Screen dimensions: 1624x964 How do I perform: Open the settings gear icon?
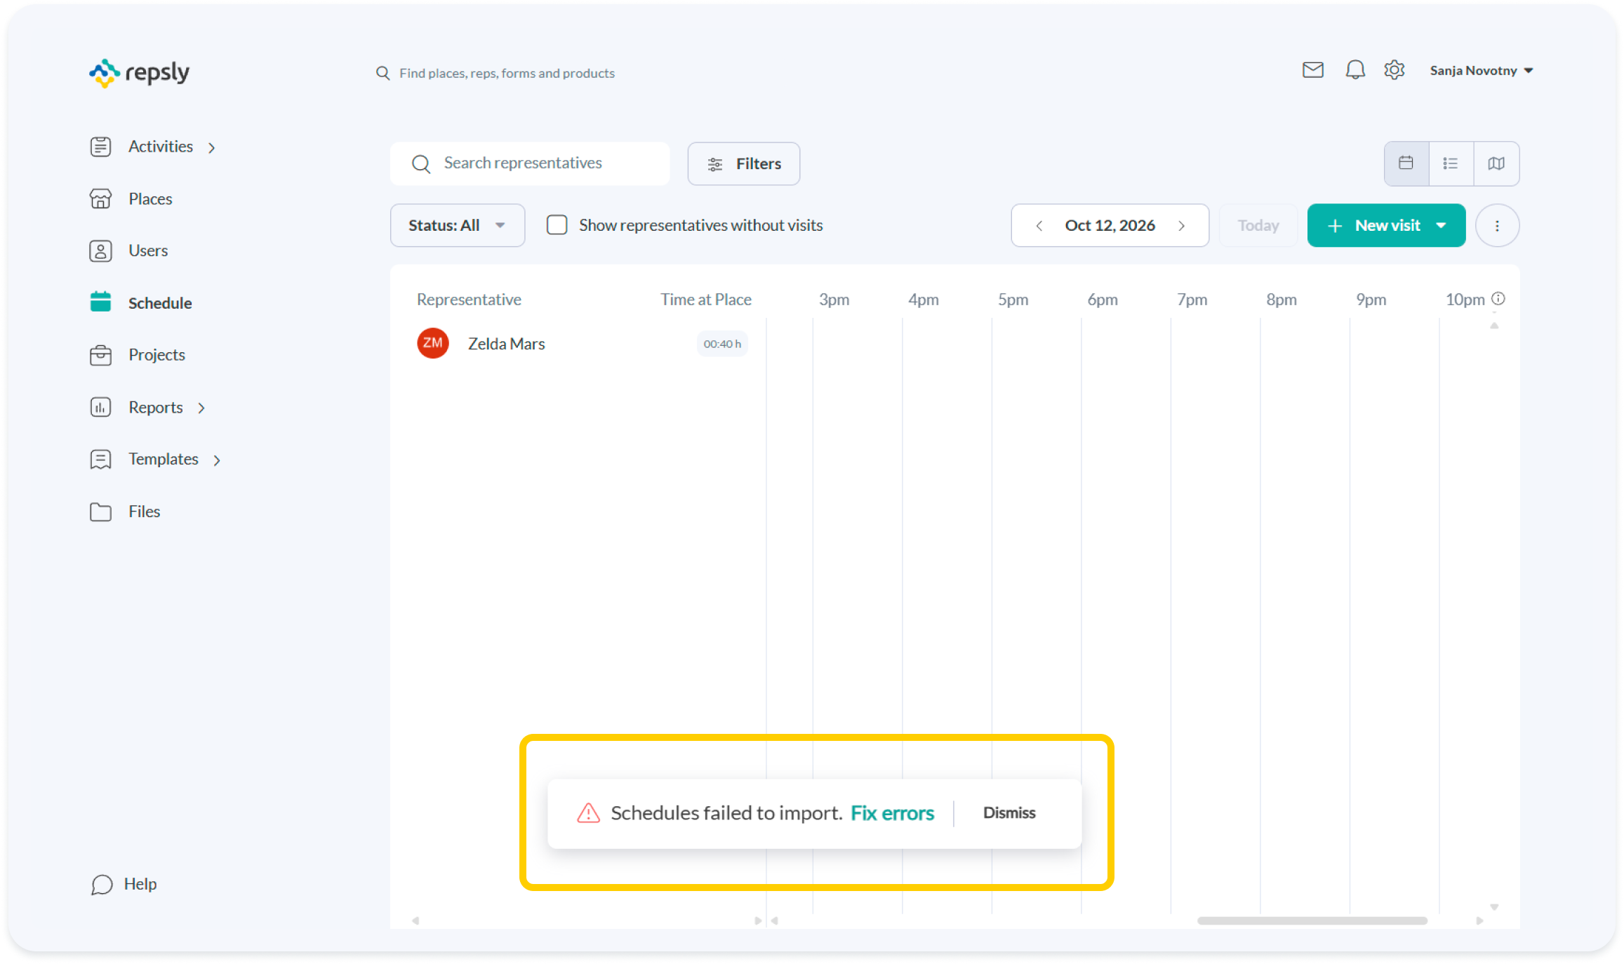1394,70
